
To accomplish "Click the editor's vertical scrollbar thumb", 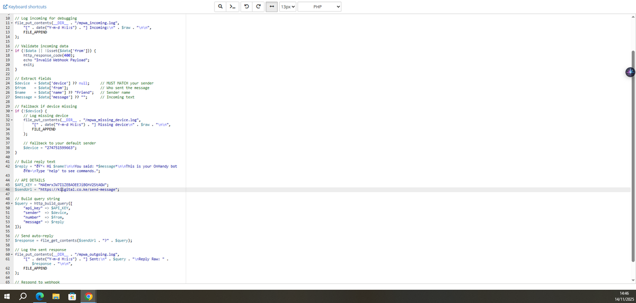I will [x=632, y=156].
